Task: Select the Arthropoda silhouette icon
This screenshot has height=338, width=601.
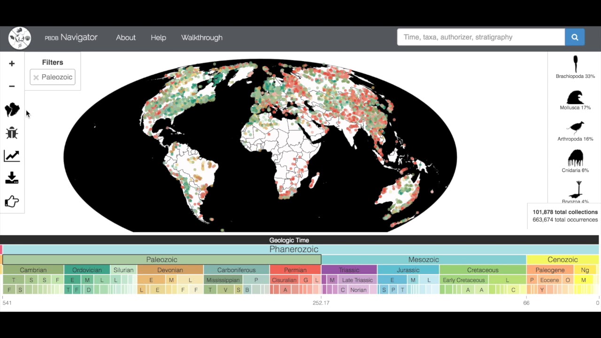Action: click(x=575, y=128)
